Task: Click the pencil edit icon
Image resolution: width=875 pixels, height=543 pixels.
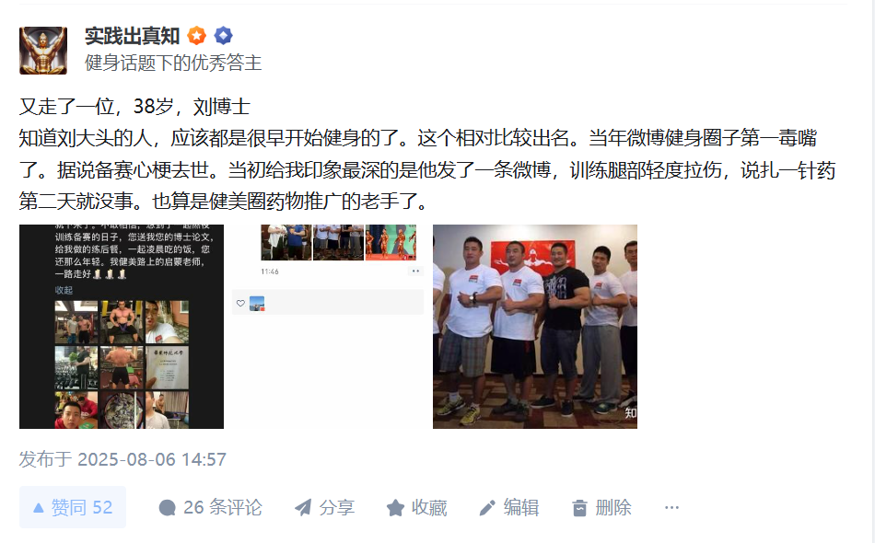Action: (487, 507)
